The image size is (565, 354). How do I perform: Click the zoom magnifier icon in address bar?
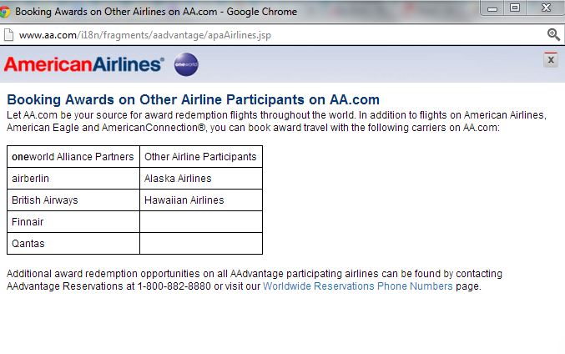coord(553,34)
